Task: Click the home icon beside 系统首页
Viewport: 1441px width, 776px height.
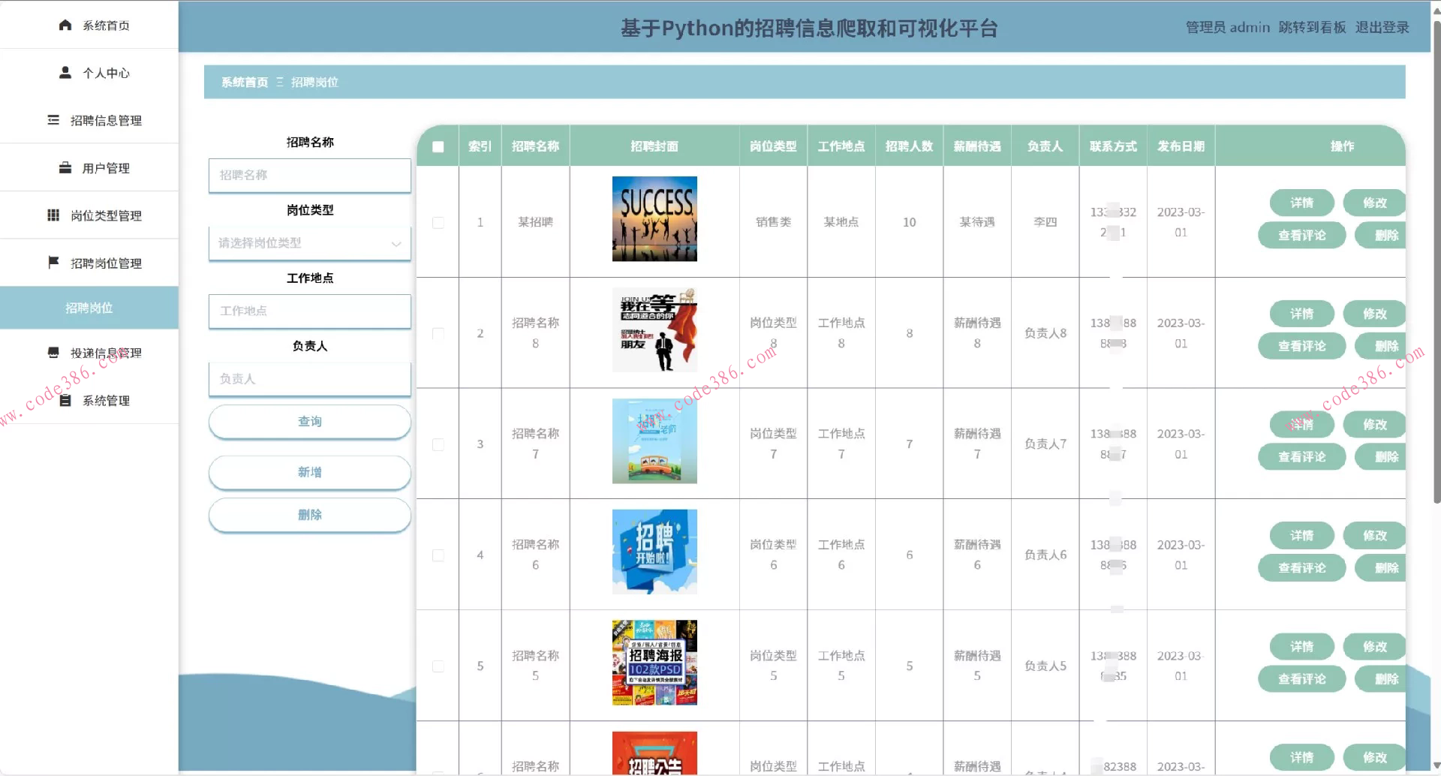Action: point(65,25)
